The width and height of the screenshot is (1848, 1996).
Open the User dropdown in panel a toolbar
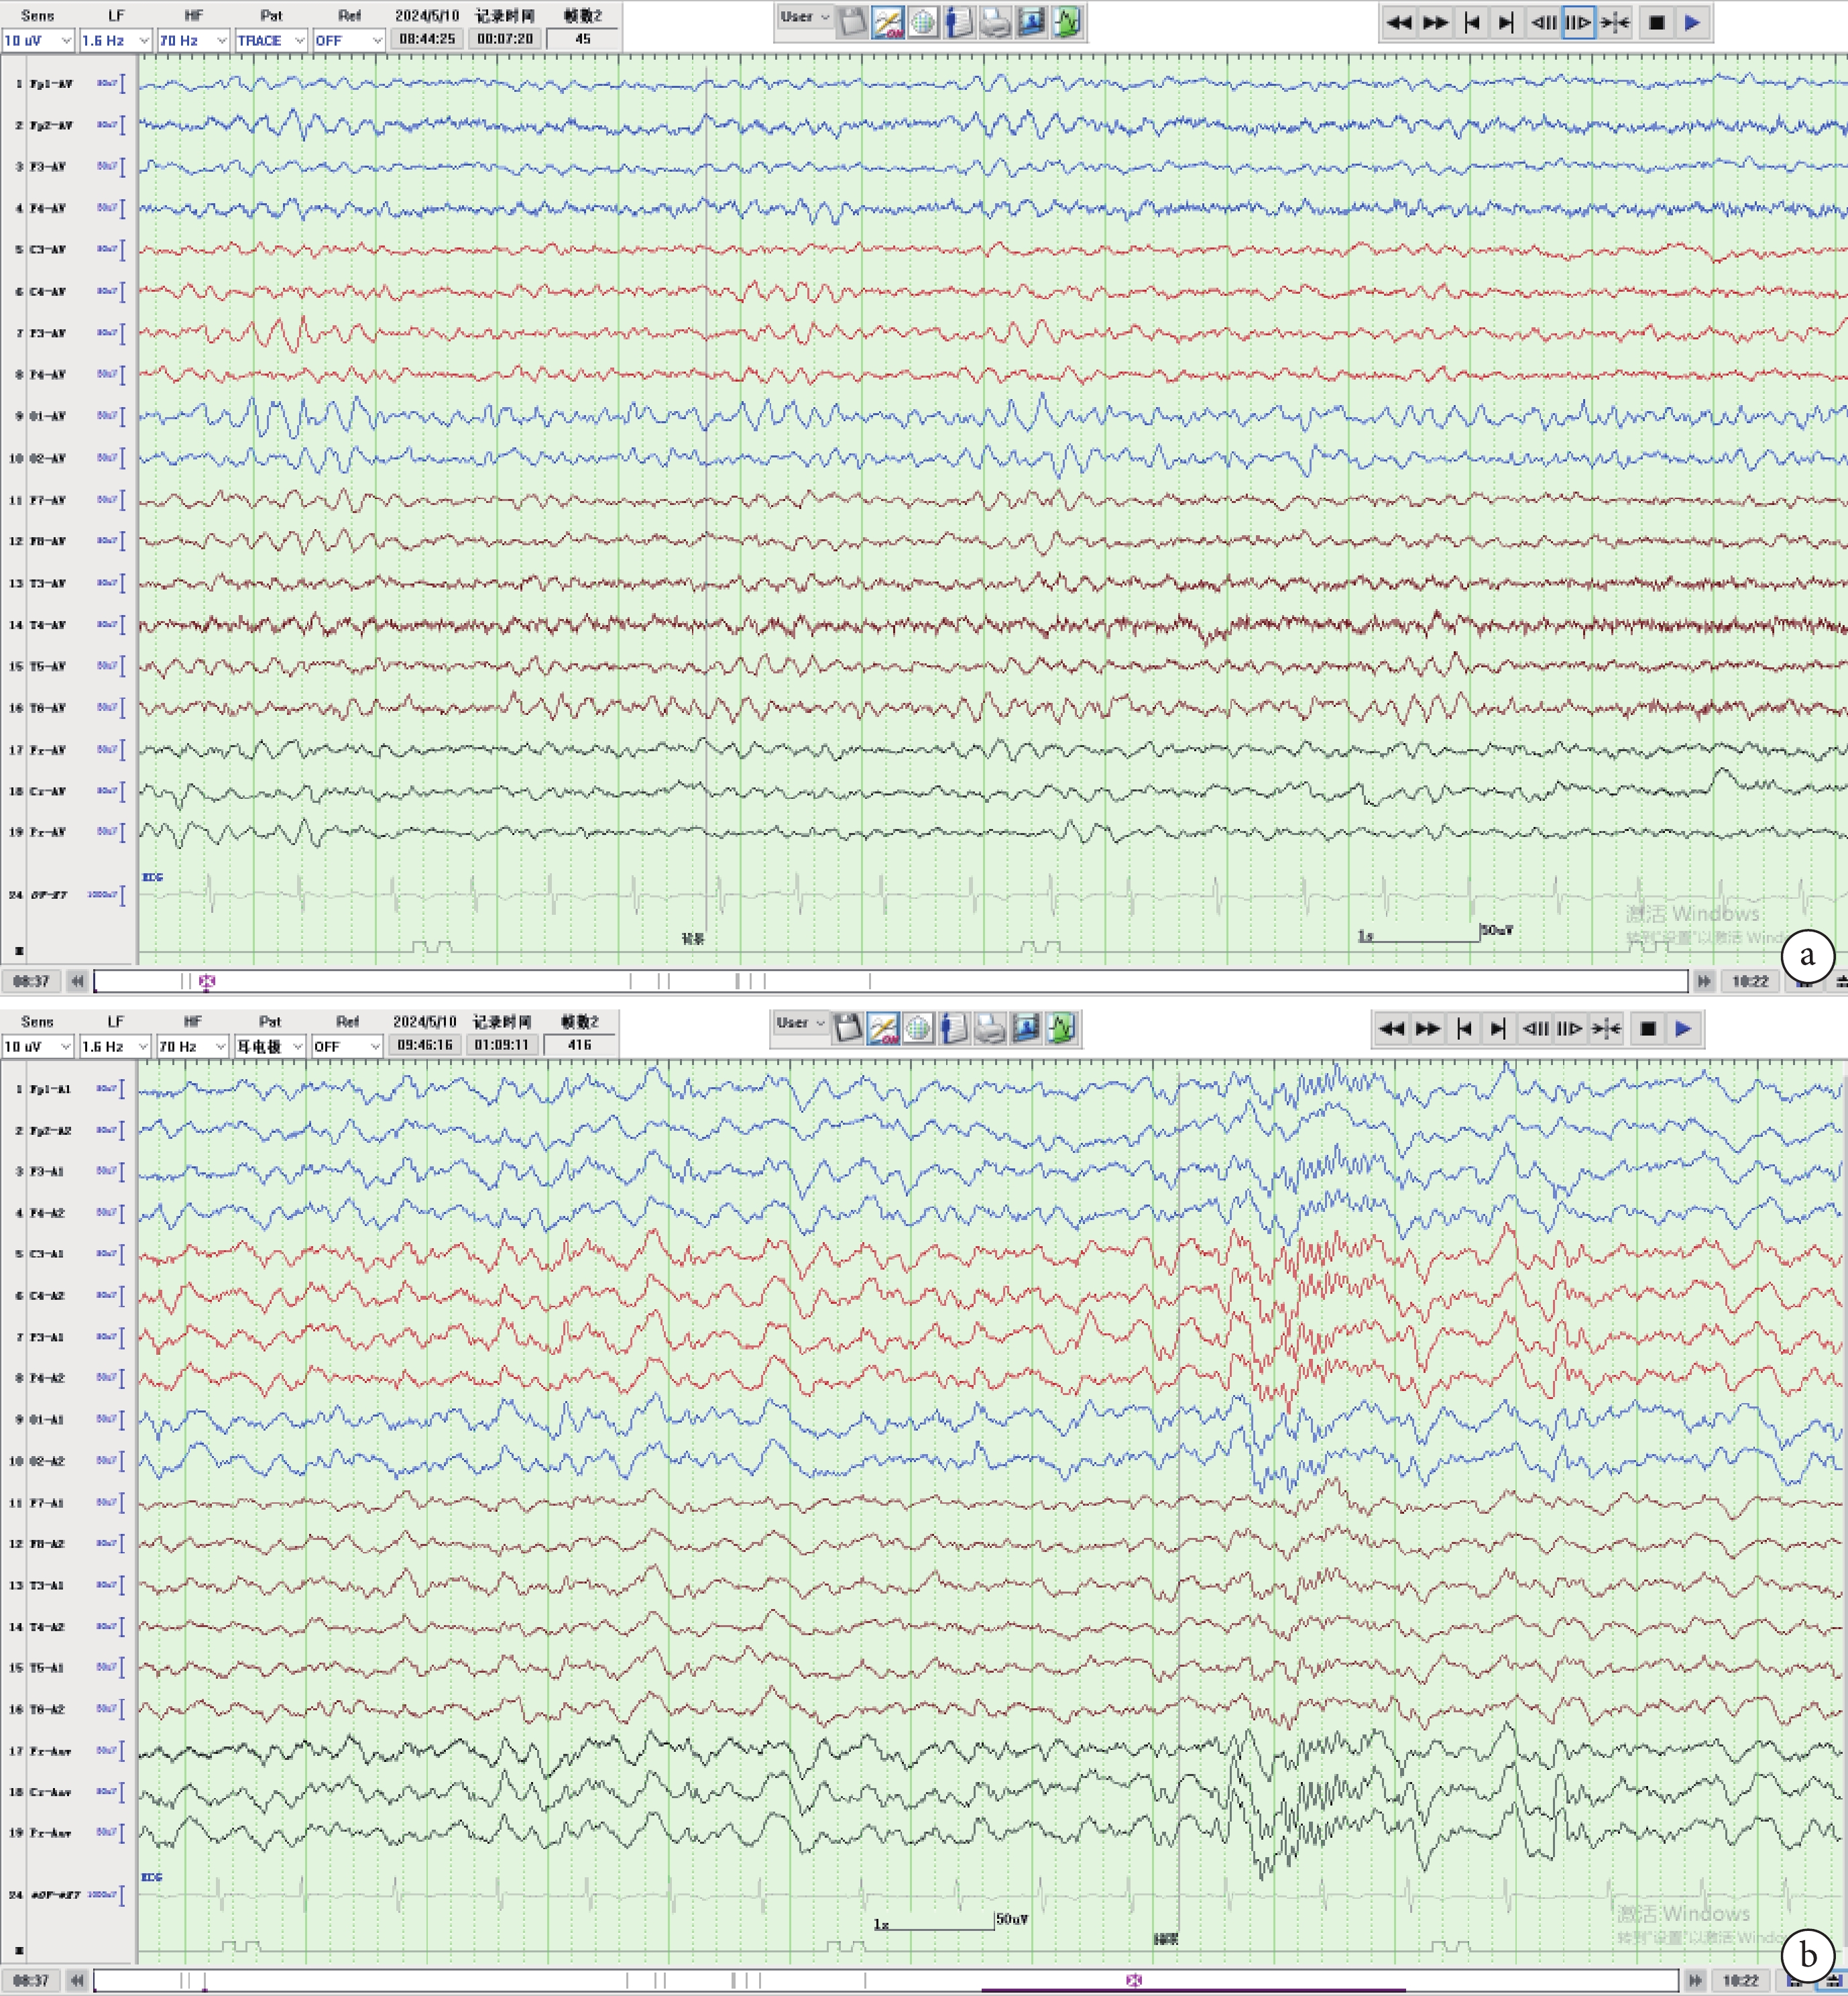tap(805, 17)
